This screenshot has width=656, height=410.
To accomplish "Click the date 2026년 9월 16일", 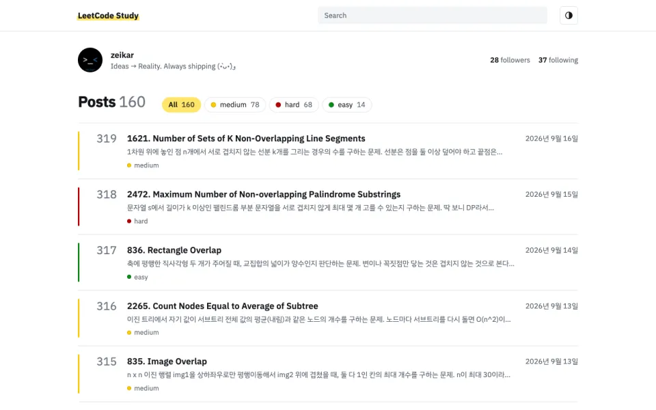I will (551, 139).
